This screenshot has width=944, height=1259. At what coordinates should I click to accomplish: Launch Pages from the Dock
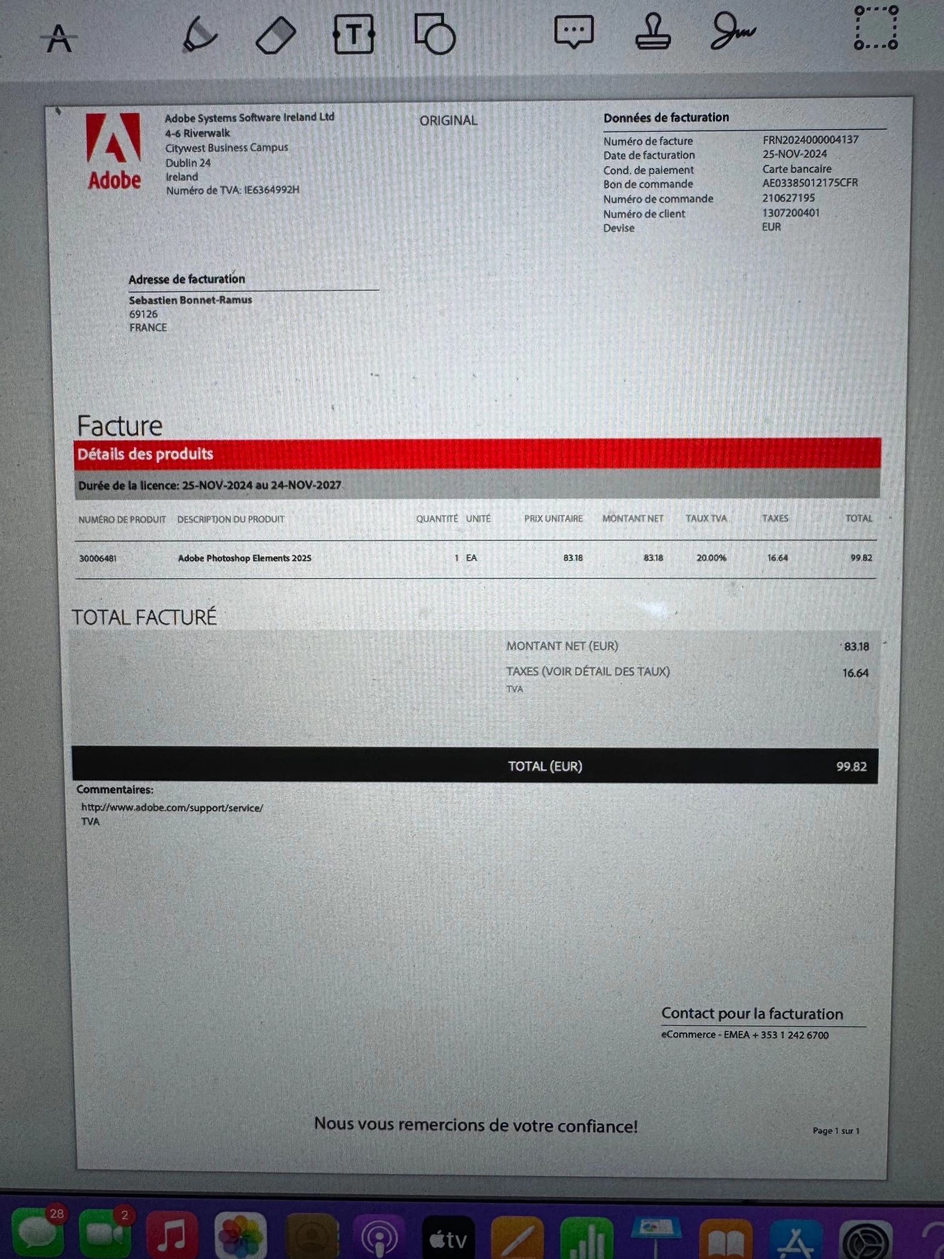pos(517,1238)
